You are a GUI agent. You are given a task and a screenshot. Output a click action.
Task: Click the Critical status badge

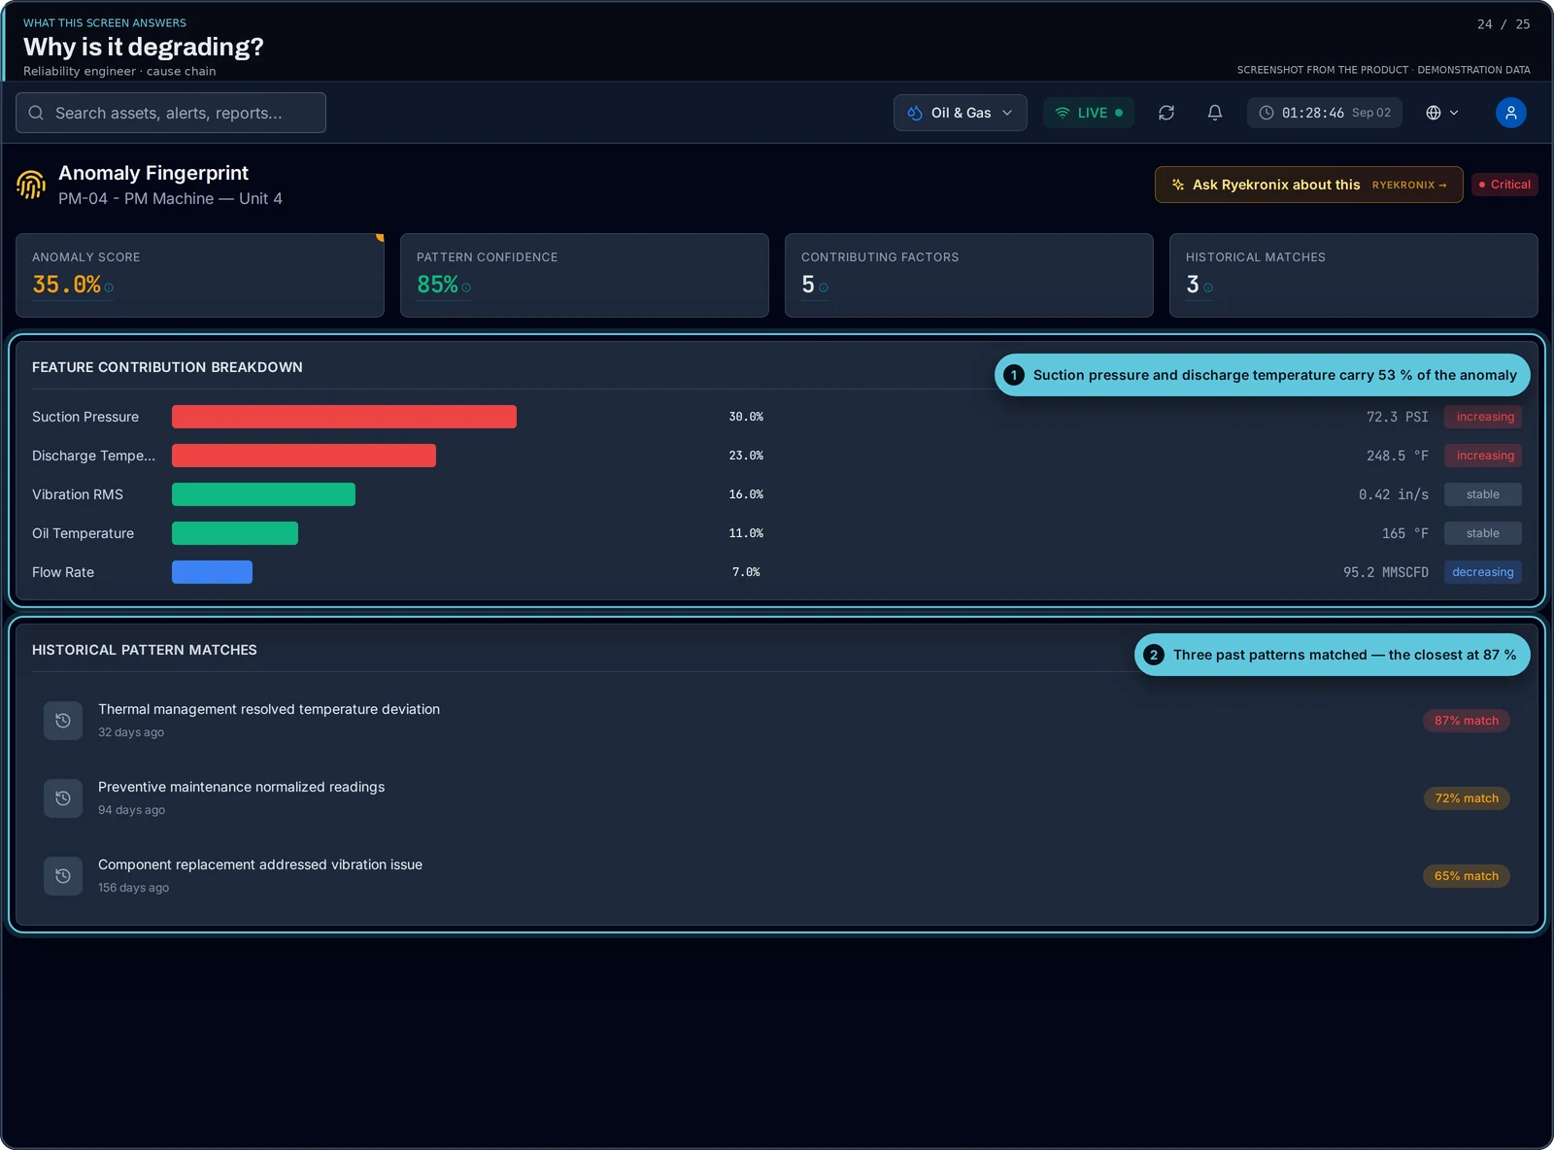point(1504,185)
